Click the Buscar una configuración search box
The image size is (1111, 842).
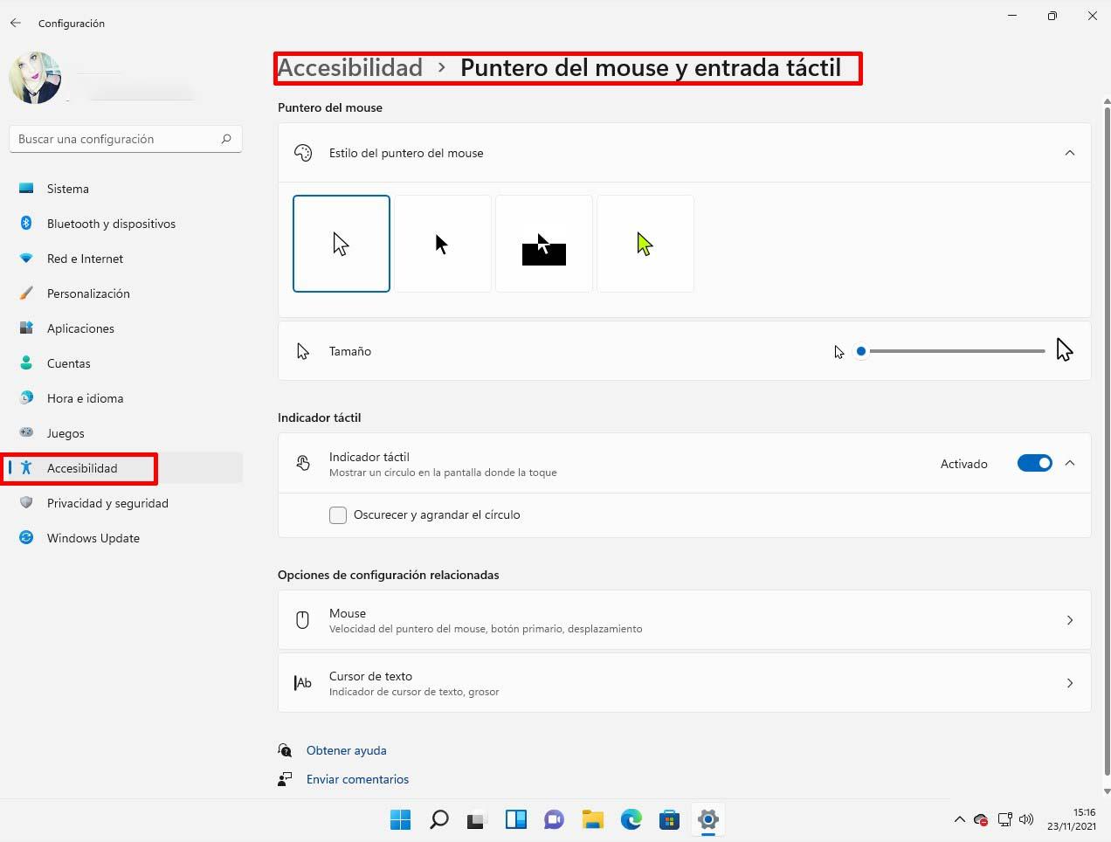click(126, 139)
